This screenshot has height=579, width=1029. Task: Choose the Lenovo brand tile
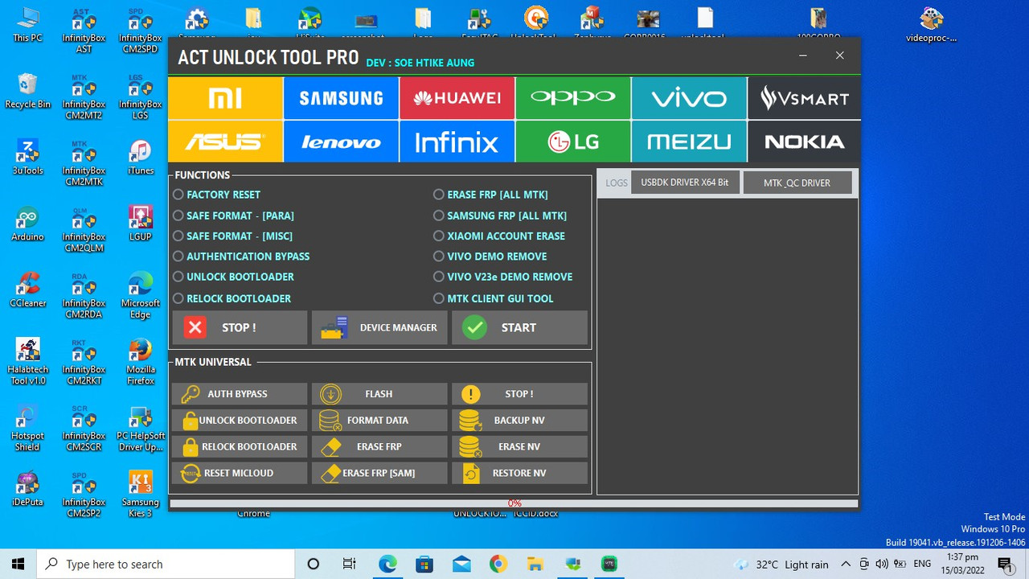[341, 142]
